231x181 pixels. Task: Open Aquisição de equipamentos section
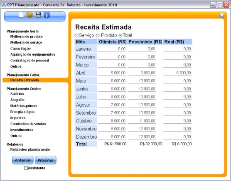pos(33,54)
